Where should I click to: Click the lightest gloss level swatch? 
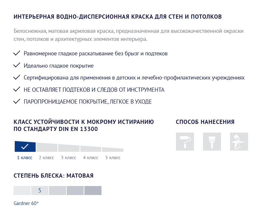[x=22, y=190]
